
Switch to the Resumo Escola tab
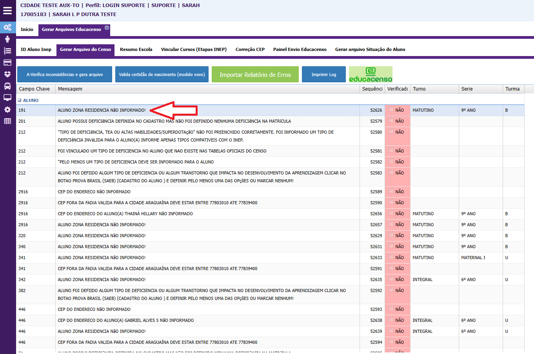pyautogui.click(x=136, y=49)
